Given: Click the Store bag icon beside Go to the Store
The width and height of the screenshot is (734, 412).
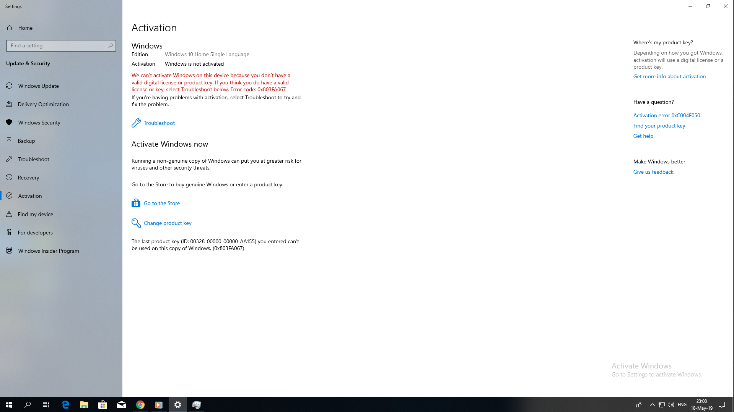Looking at the screenshot, I should [136, 203].
